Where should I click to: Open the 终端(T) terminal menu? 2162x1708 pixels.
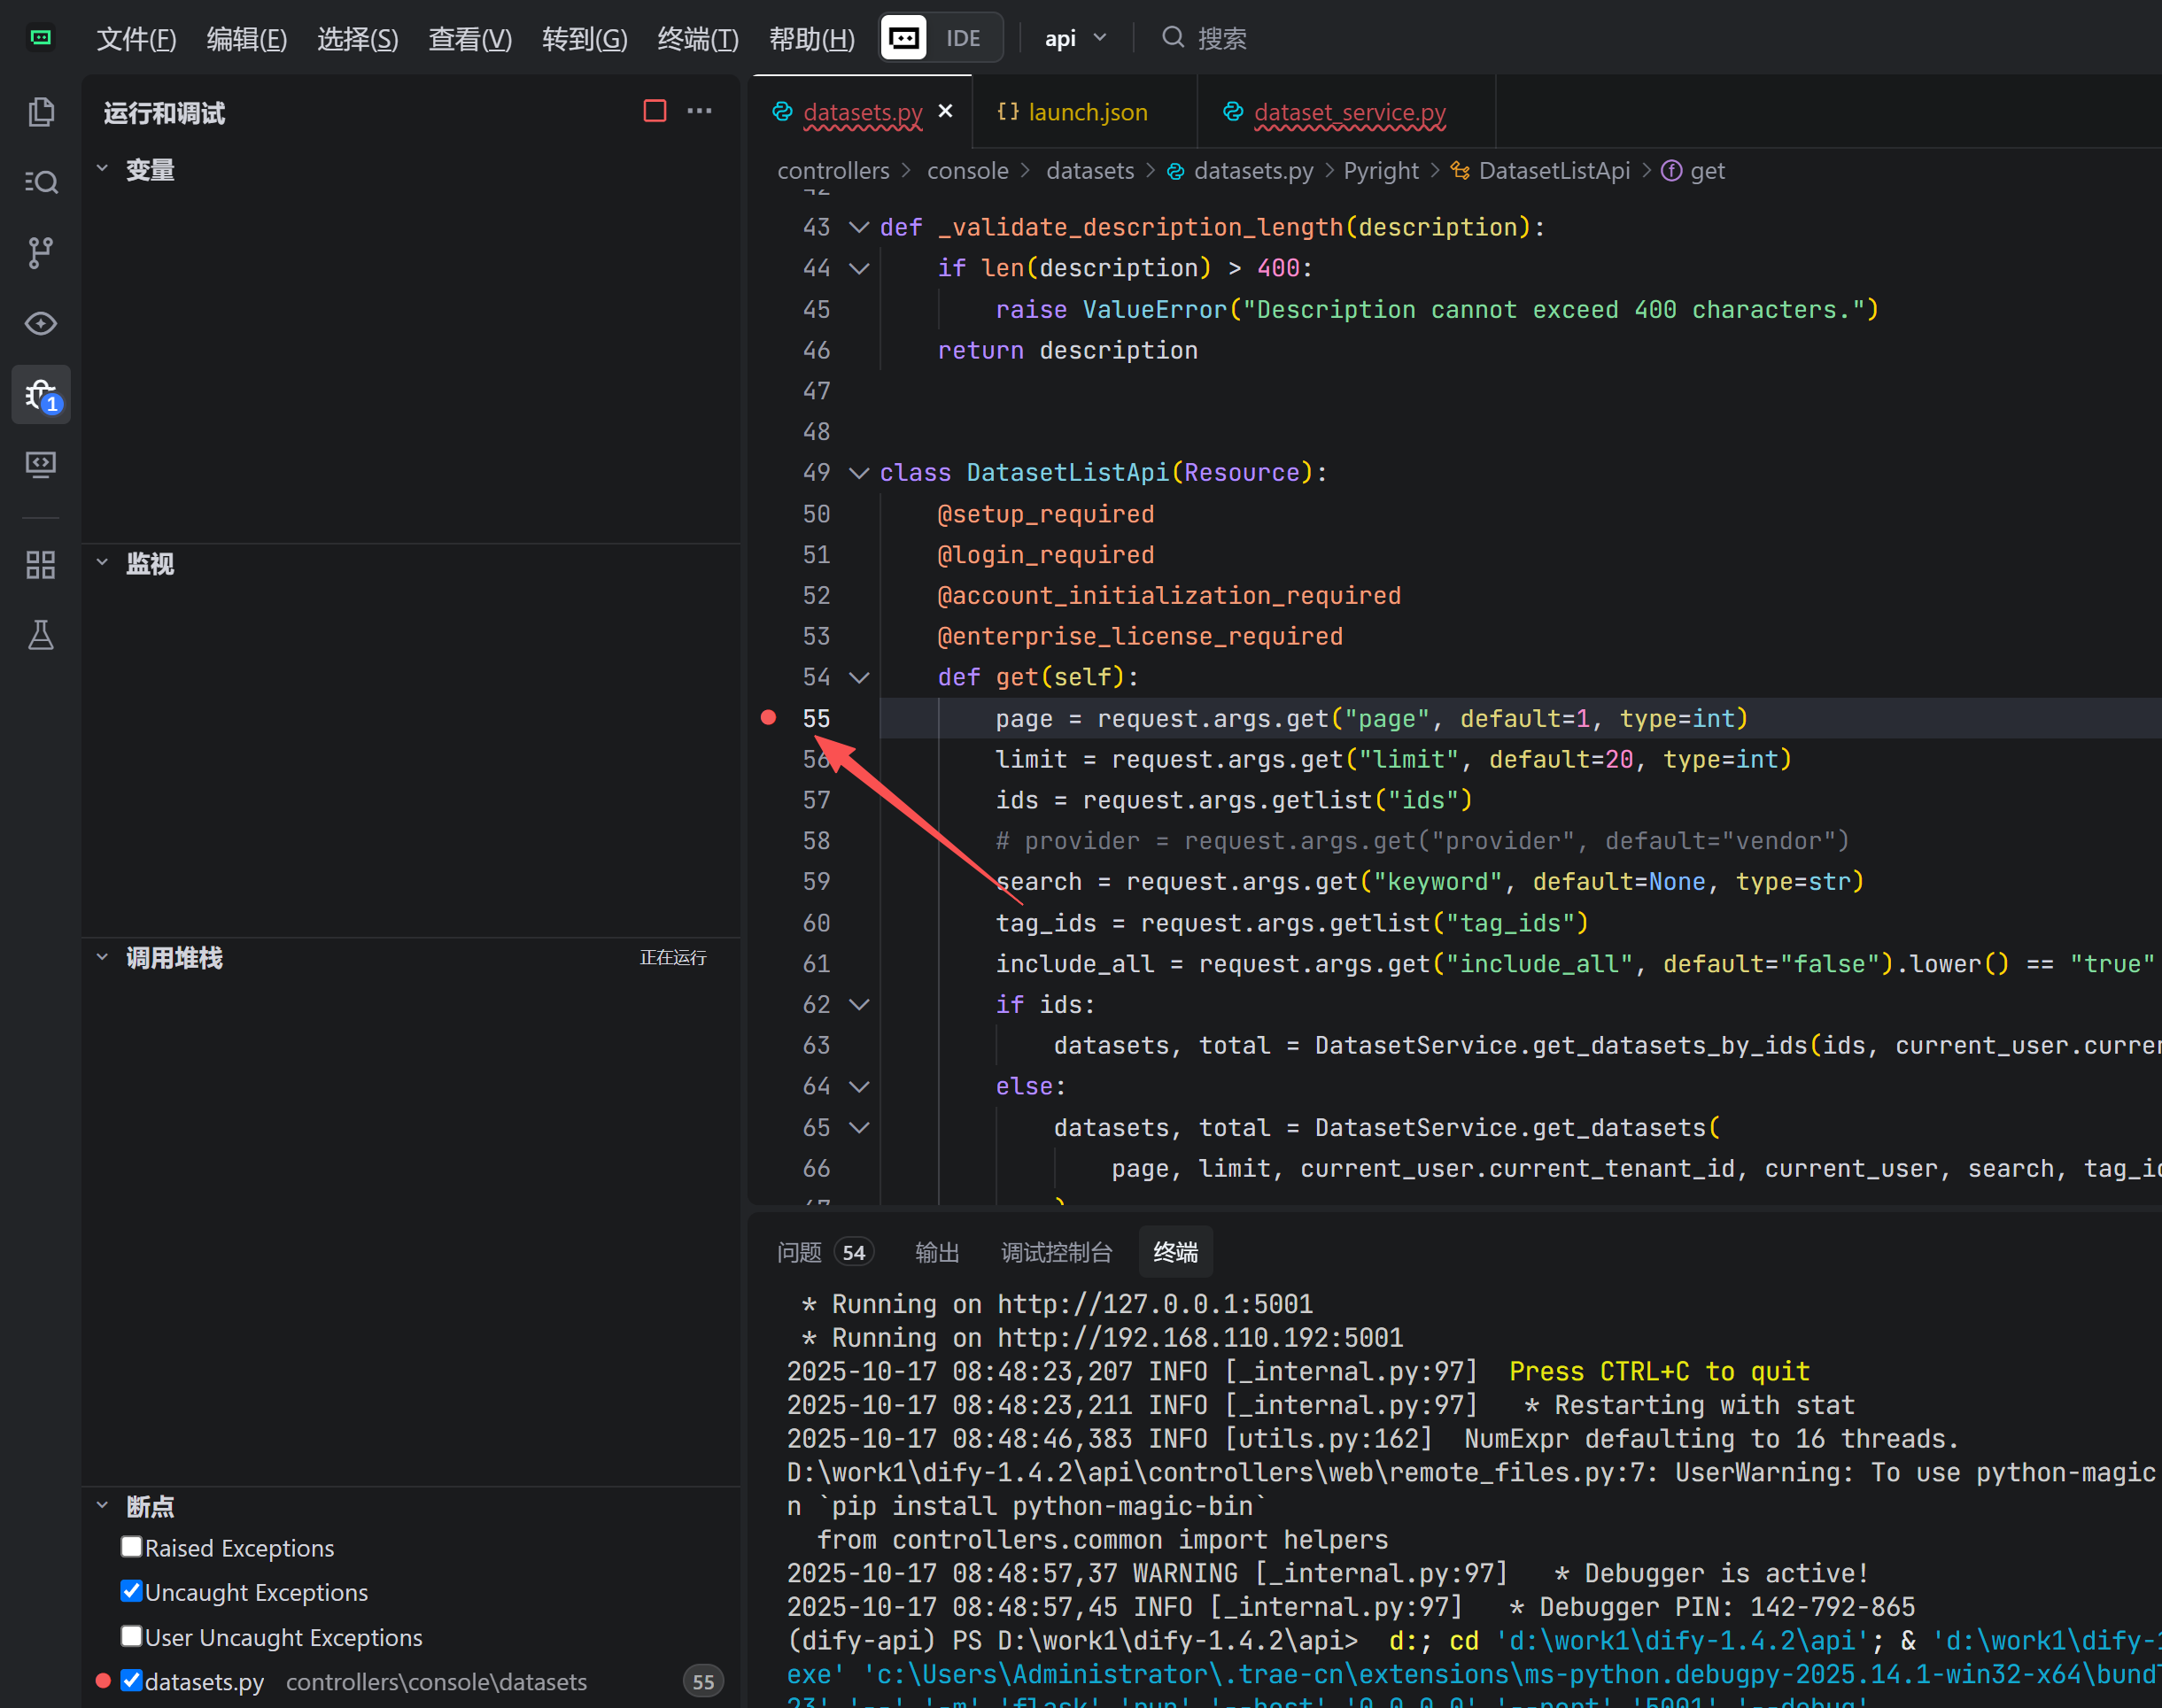point(697,39)
